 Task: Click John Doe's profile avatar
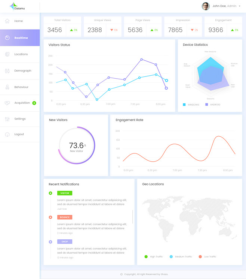[206, 6]
